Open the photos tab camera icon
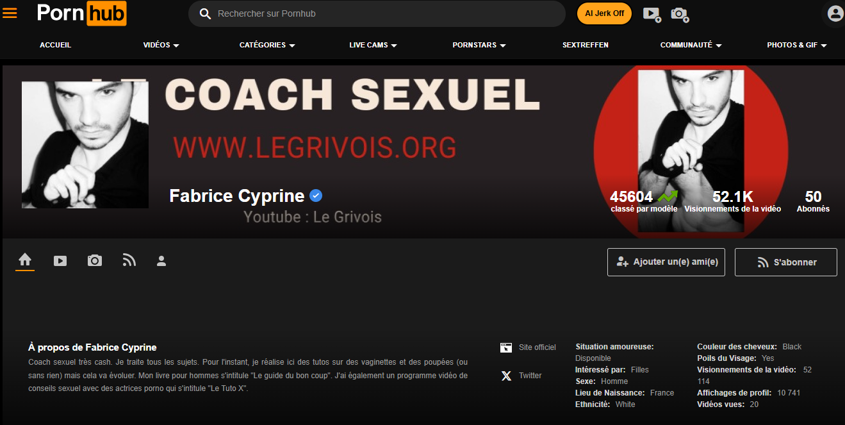Screen dimensions: 845x425 coord(95,261)
